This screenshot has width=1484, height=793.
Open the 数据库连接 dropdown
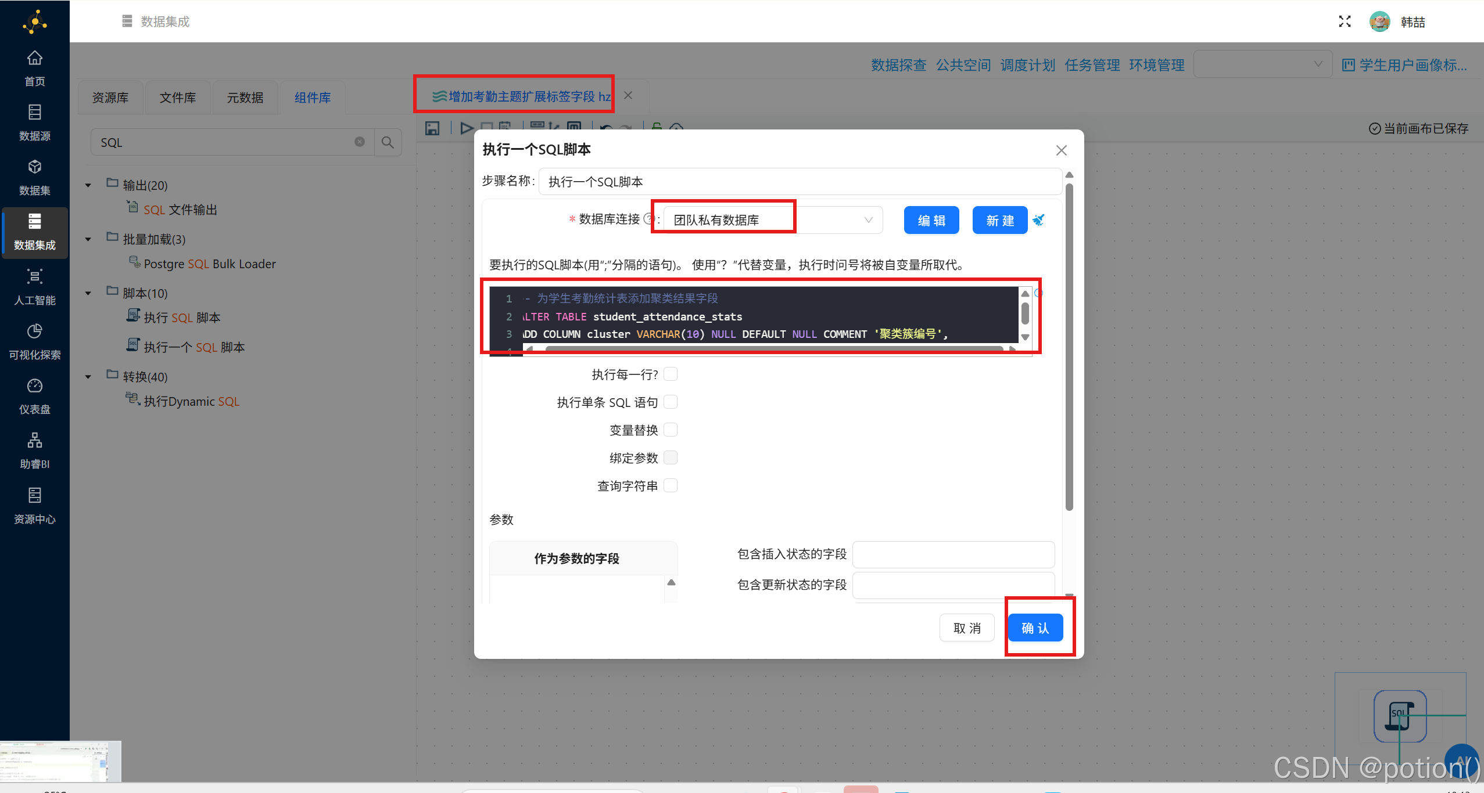tap(773, 220)
